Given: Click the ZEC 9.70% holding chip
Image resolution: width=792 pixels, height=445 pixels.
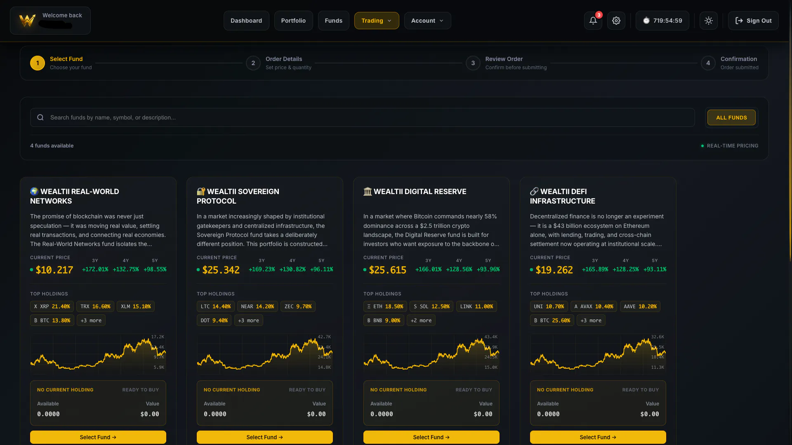Looking at the screenshot, I should (298, 306).
